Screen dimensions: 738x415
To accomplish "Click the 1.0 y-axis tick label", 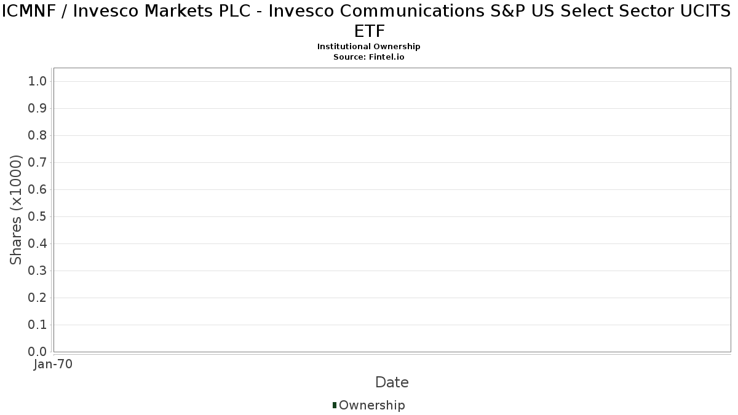I will [38, 82].
